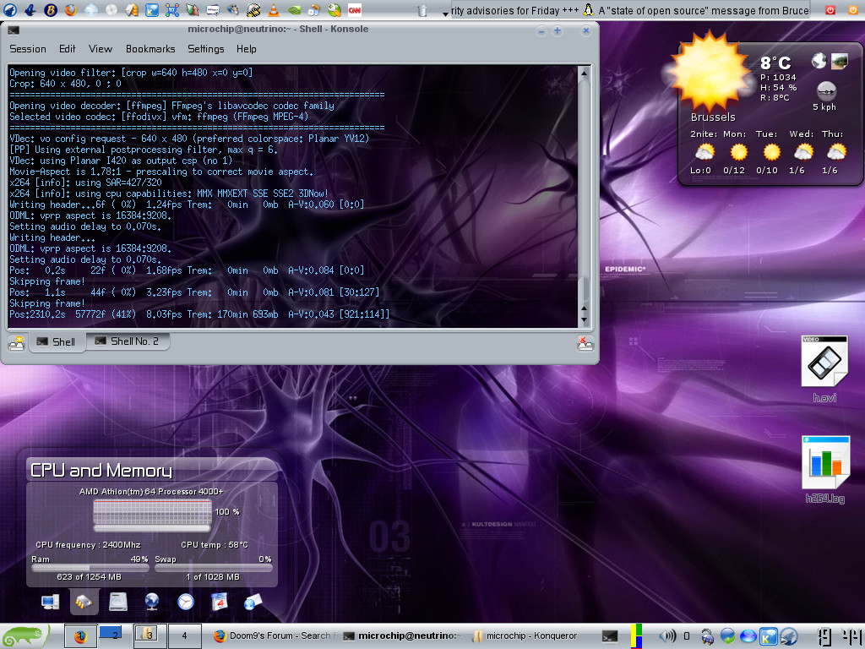This screenshot has height=649, width=865.
Task: Open the NVIDIA settings icon in top panel
Action: 294,9
